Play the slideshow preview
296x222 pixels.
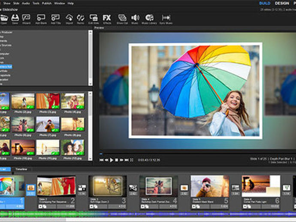coord(112,160)
